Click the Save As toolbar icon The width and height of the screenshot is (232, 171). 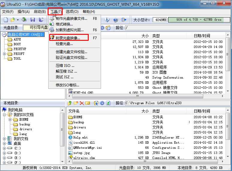click(x=41, y=20)
